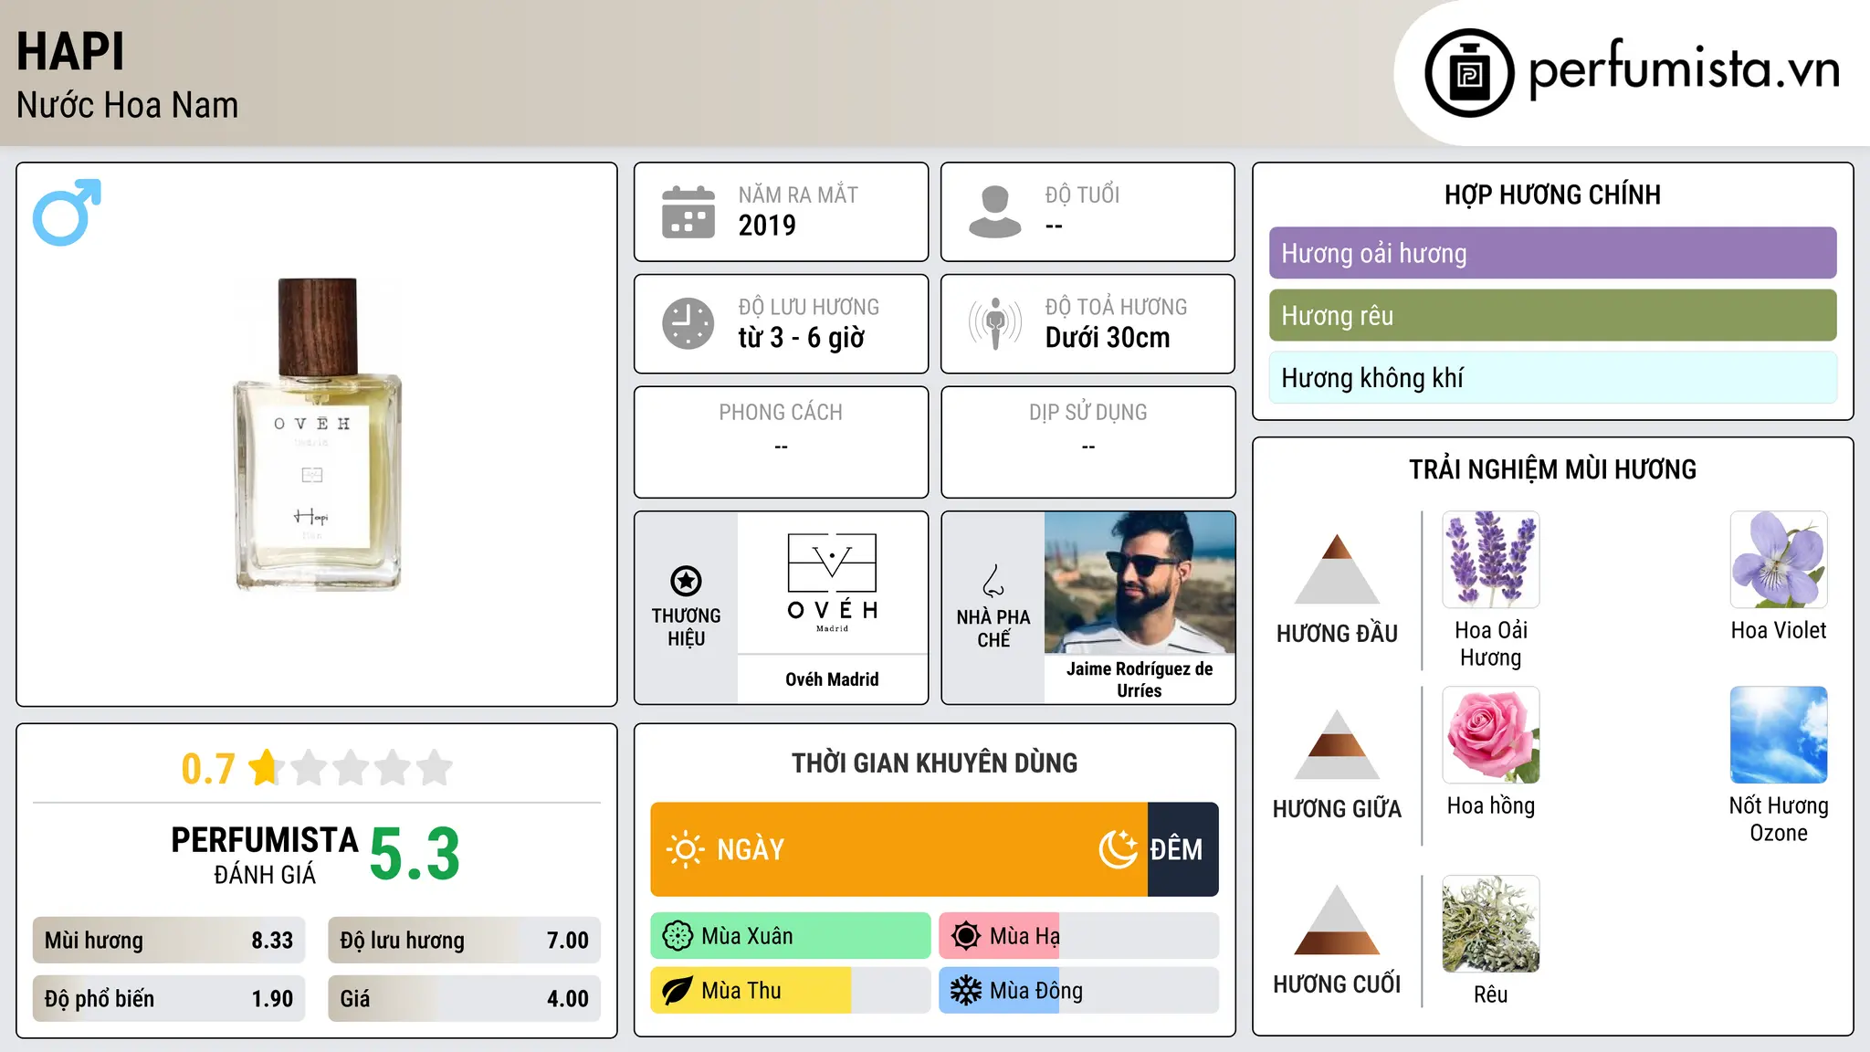Click the Mùa Xuân spring season bar
This screenshot has height=1052, width=1870.
[791, 936]
